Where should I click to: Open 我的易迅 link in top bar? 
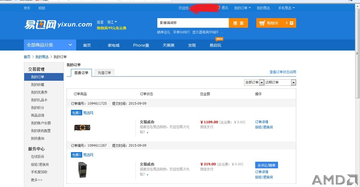(263, 8)
